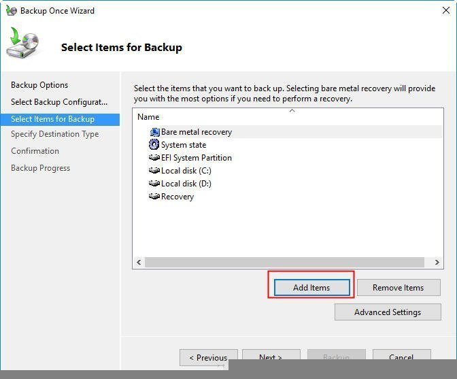
Task: Click the Local disk (C:) drive icon
Action: coord(154,171)
